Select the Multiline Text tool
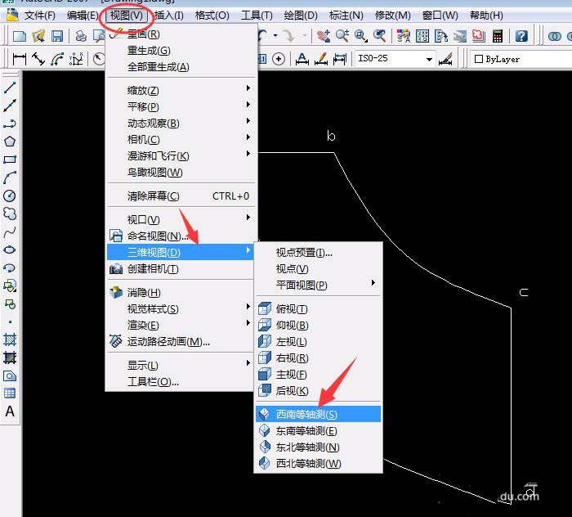Screen dimensions: 572x517 (x=10, y=411)
